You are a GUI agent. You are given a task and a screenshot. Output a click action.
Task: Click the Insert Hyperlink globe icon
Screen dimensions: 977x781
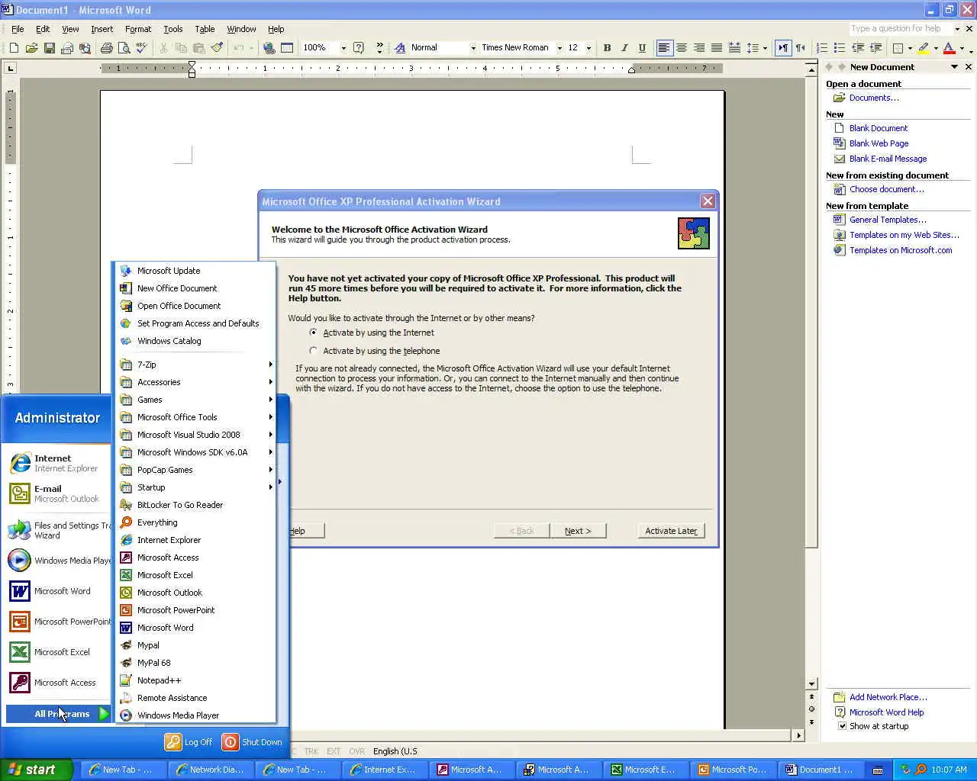pos(269,48)
